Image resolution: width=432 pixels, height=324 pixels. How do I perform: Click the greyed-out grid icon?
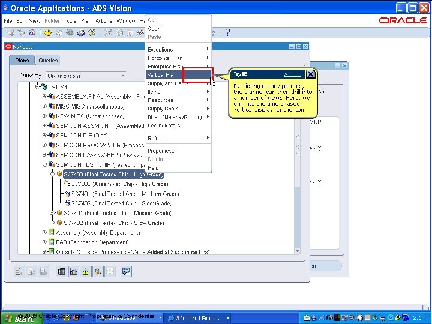[110, 272]
